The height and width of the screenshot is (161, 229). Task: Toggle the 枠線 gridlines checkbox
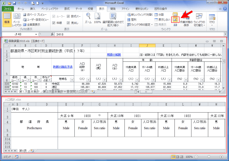point(54,22)
